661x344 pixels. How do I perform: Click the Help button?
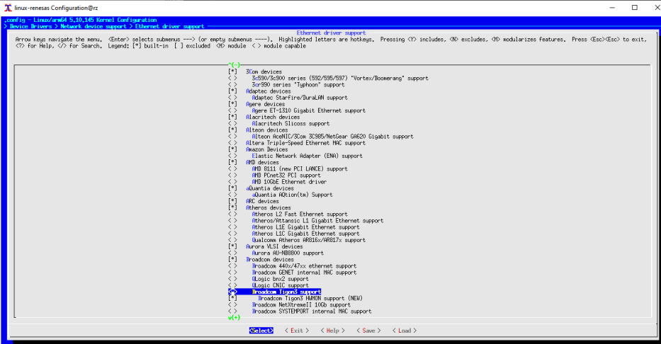pos(332,331)
